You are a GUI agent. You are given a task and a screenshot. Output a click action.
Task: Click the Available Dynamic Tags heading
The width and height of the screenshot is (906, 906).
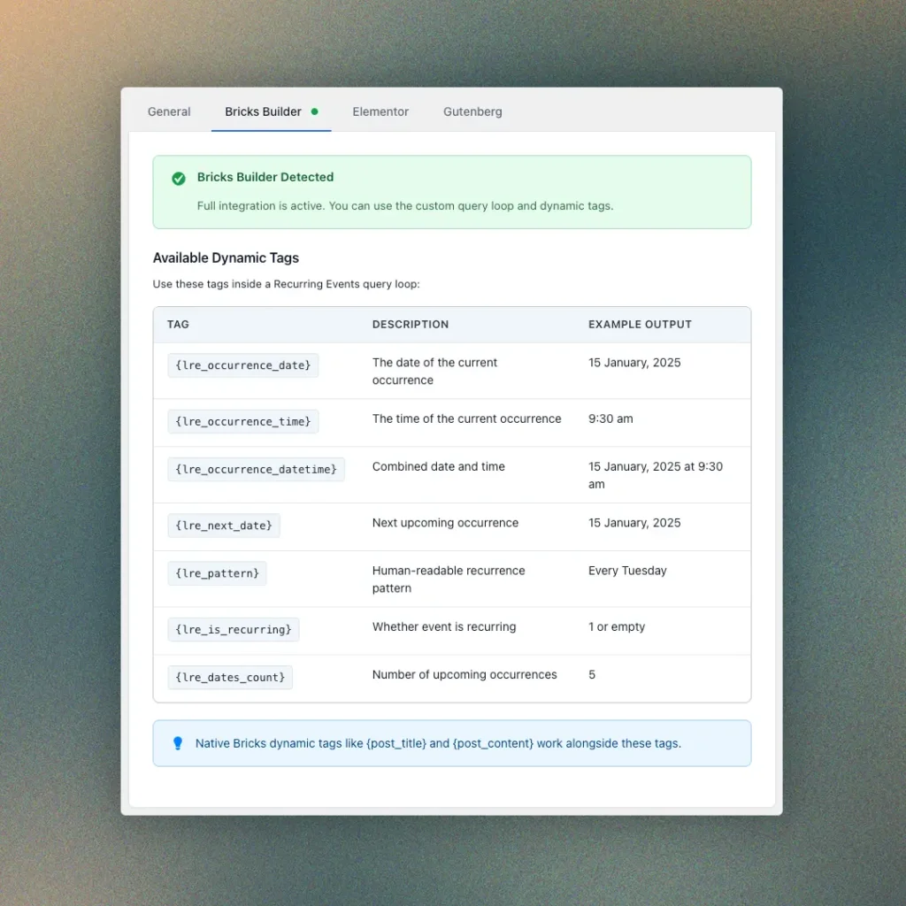pos(227,257)
